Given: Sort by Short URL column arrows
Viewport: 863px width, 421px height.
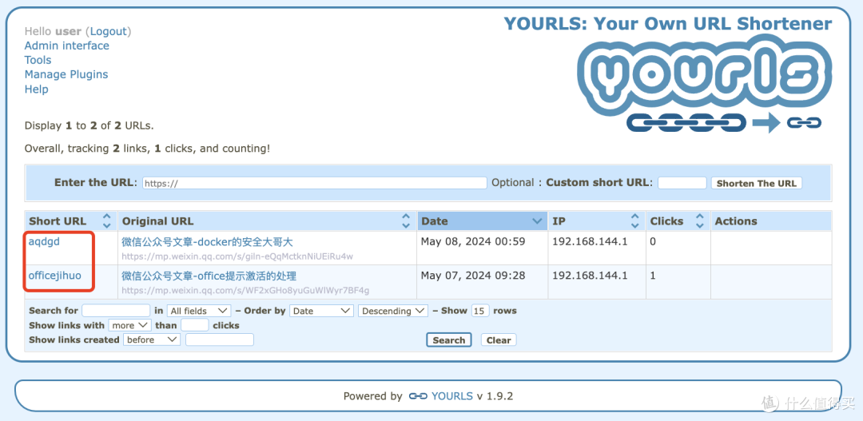Looking at the screenshot, I should [107, 221].
